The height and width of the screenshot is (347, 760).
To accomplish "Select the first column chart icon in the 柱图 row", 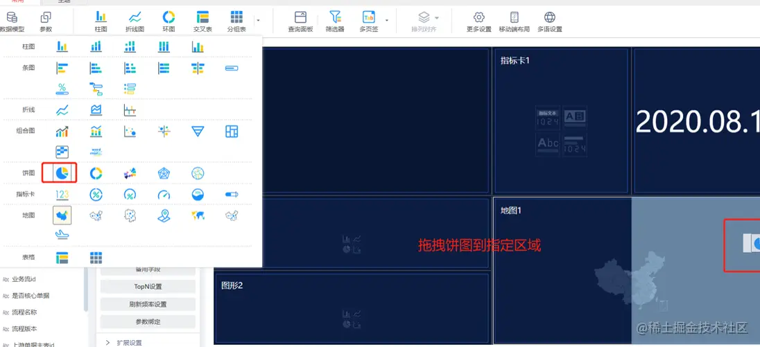I will pos(62,46).
